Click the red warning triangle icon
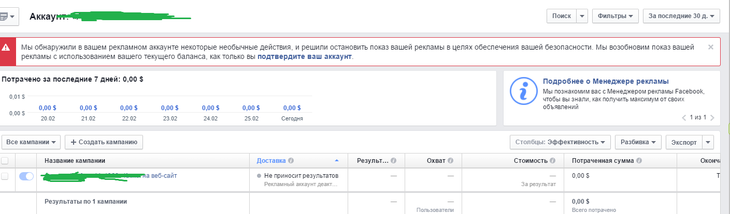The height and width of the screenshot is (214, 730). click(x=6, y=47)
